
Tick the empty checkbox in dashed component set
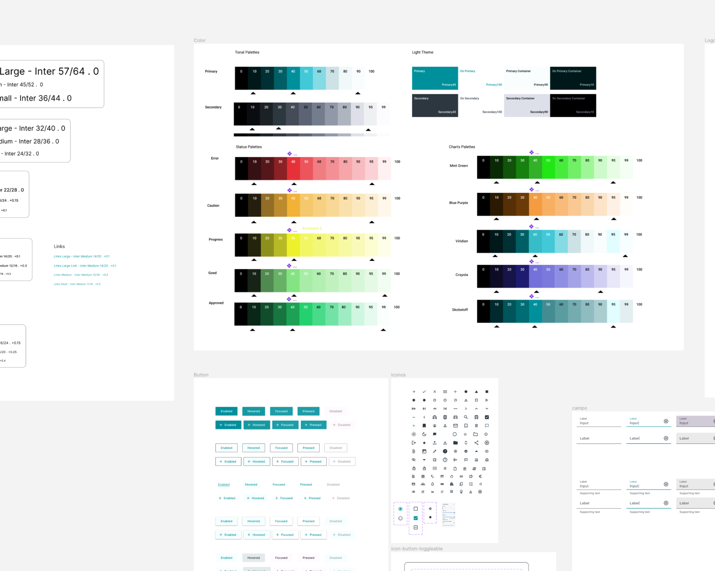[415, 509]
